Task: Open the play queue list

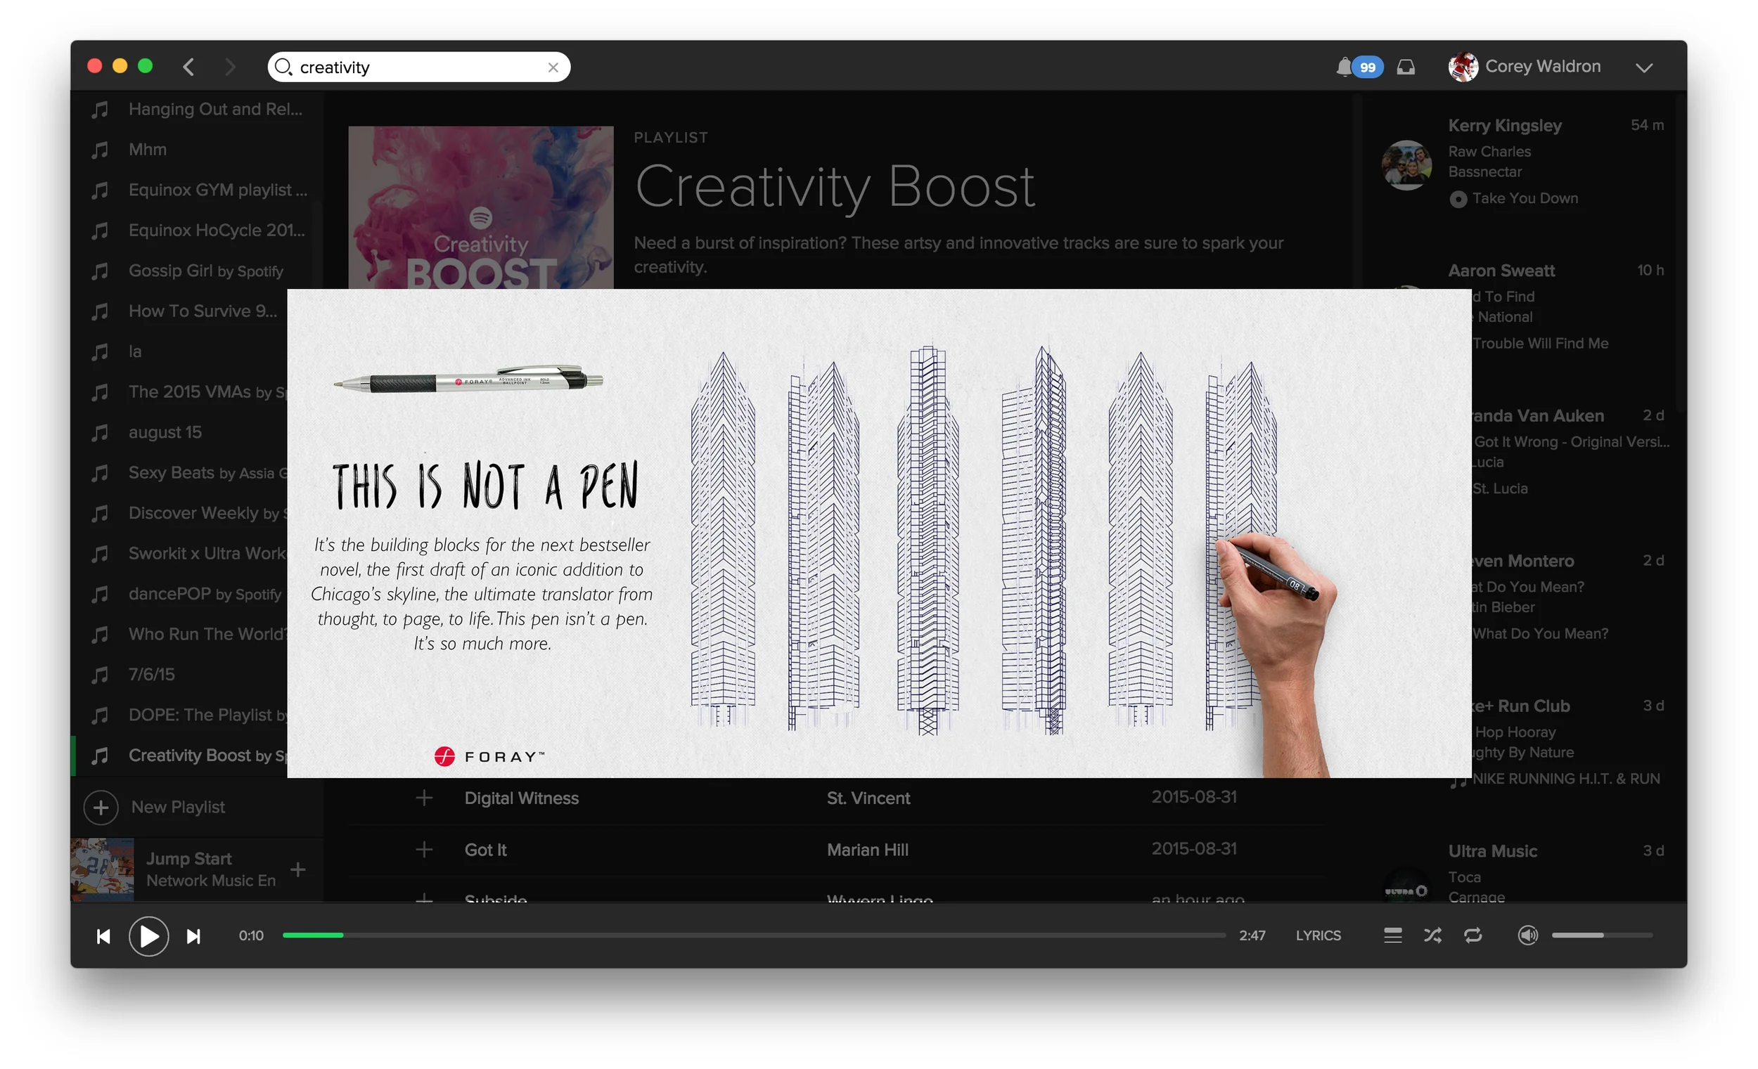Action: point(1392,935)
